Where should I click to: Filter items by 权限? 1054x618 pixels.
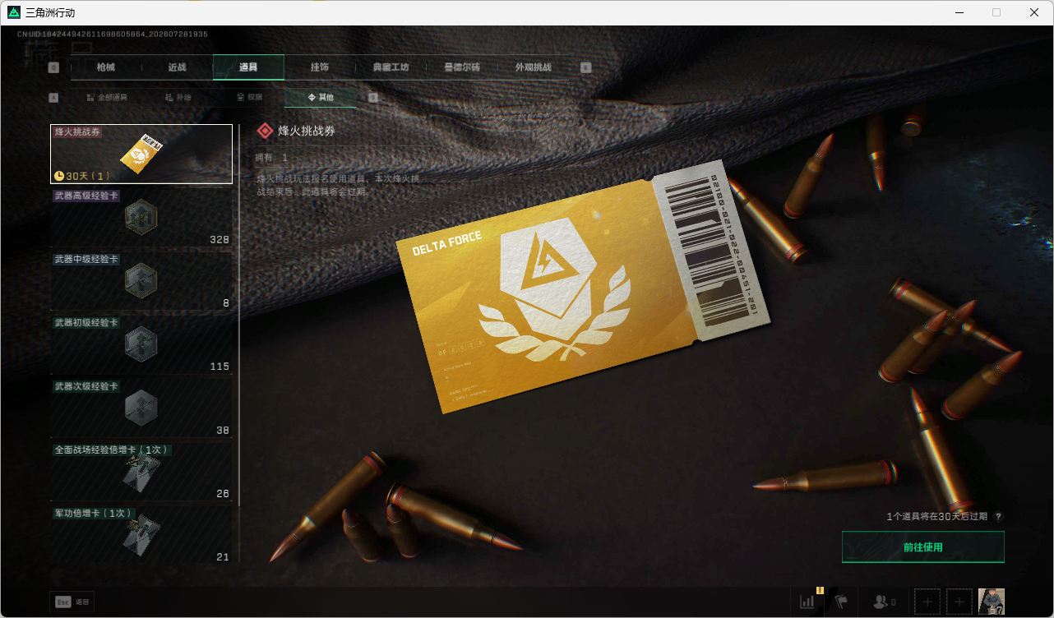(249, 97)
